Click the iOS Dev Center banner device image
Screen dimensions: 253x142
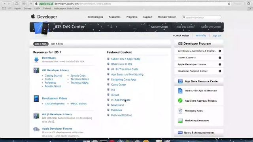42,28
